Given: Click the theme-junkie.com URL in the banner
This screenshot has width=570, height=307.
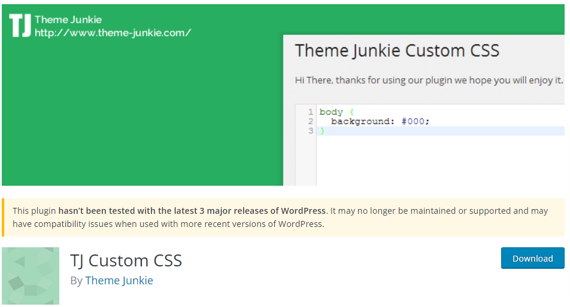Looking at the screenshot, I should click(x=113, y=33).
